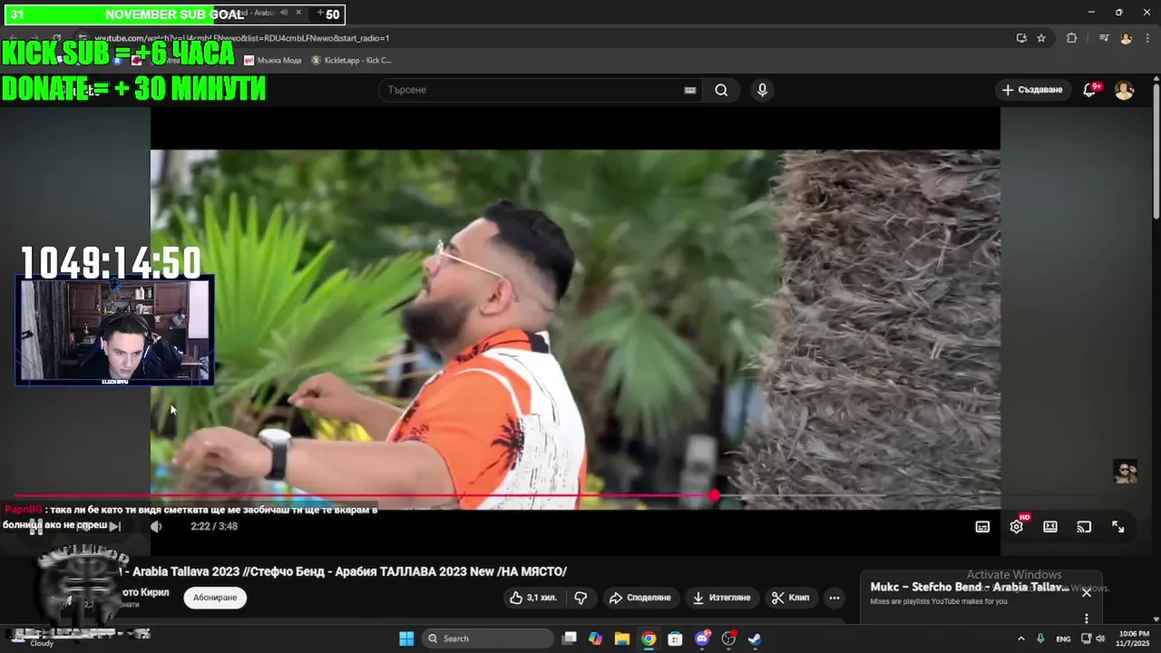Open the Windows Start menu
The image size is (1161, 653).
point(406,638)
